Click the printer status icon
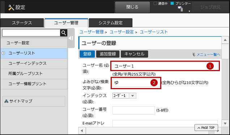 coord(180,9)
